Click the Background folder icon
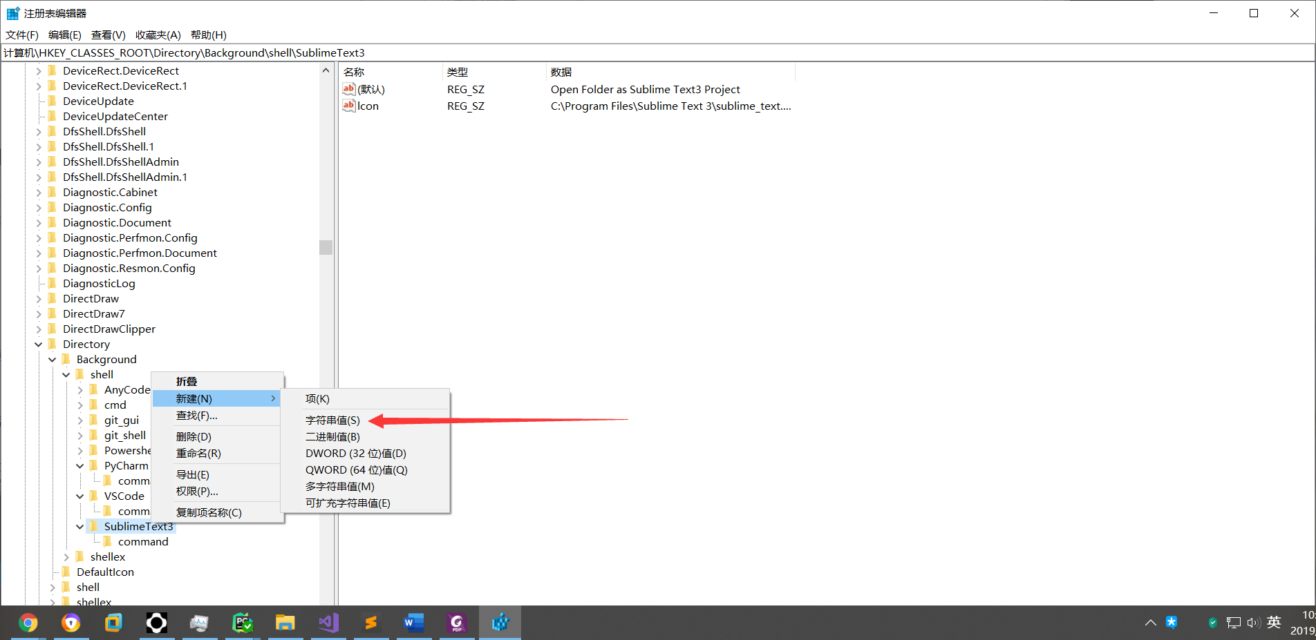Viewport: 1316px width, 640px height. point(66,359)
